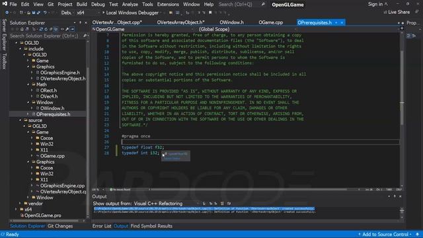Click Add to Source Control button
Image resolution: width=423 pixels, height=238 pixels.
(385, 234)
